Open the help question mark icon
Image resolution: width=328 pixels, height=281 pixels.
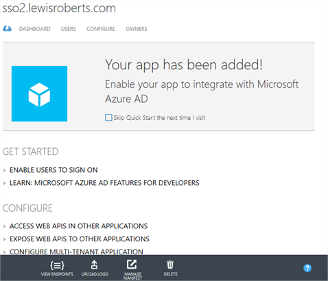click(307, 268)
